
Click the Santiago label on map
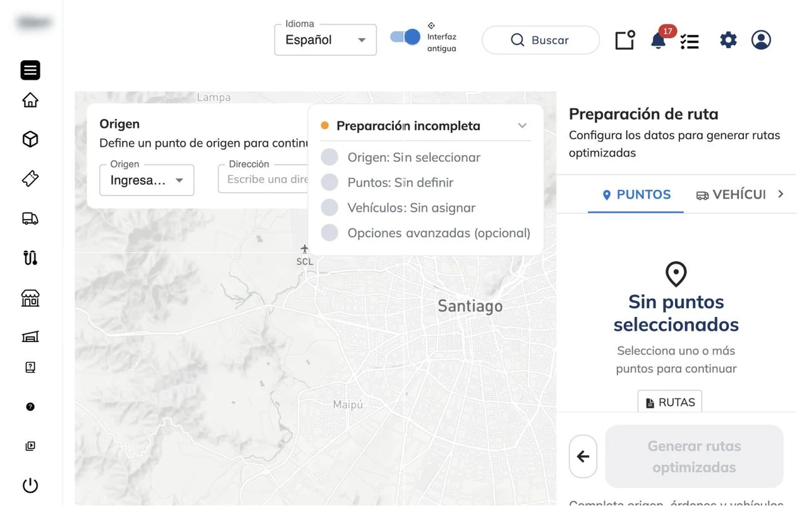pyautogui.click(x=470, y=306)
